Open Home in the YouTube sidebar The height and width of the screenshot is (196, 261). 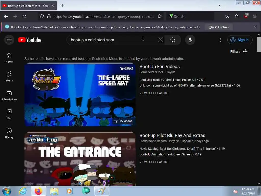point(9,58)
